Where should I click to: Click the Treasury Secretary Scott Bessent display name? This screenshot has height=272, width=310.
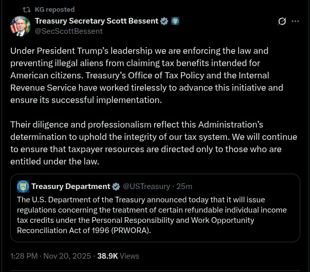click(x=96, y=21)
